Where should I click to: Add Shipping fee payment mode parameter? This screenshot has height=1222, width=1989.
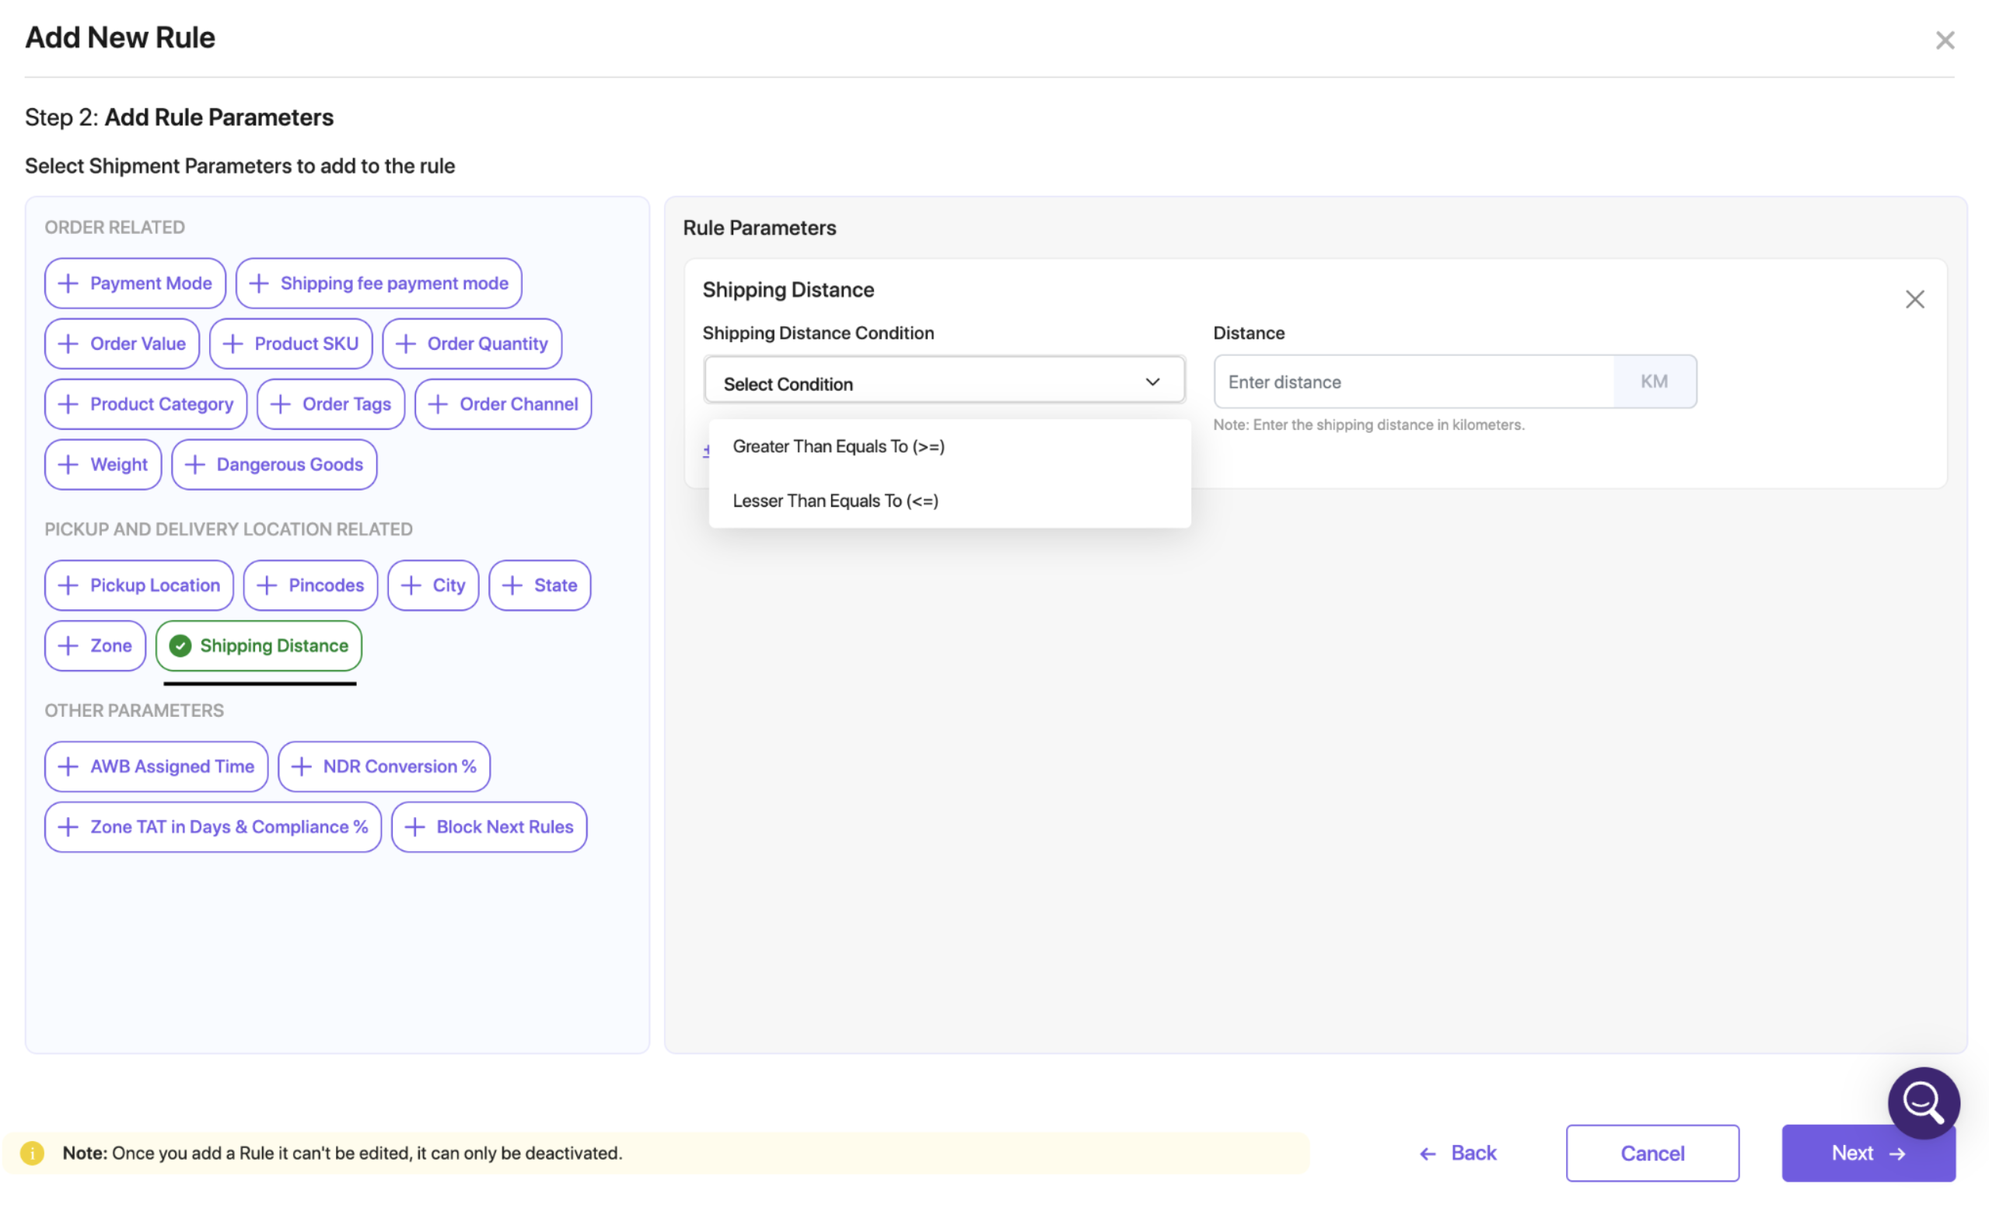[x=378, y=284]
